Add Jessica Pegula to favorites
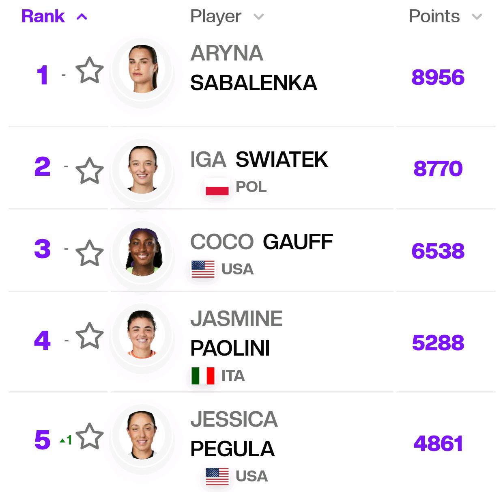The image size is (503, 492). (x=90, y=436)
